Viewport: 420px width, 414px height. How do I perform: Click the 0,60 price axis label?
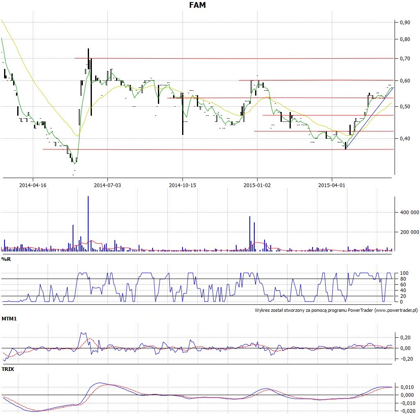[405, 81]
